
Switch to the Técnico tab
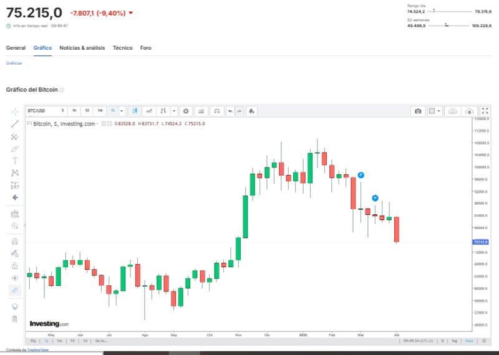click(x=122, y=48)
